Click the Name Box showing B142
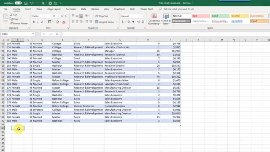 16,34
